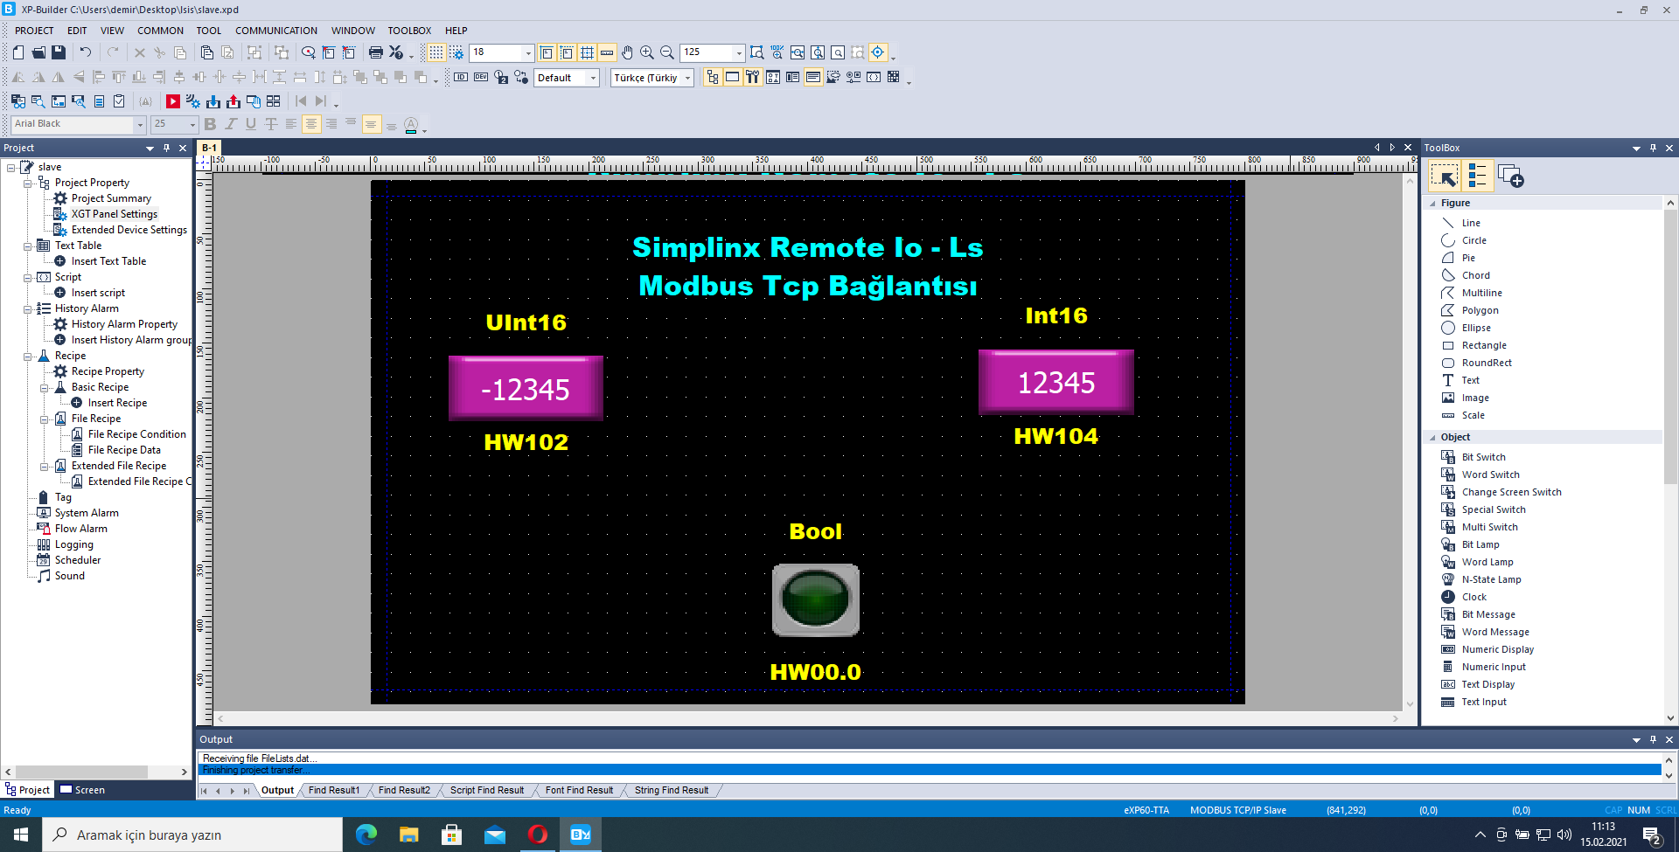This screenshot has height=852, width=1679.
Task: Open the Default dropdown
Action: tap(593, 78)
